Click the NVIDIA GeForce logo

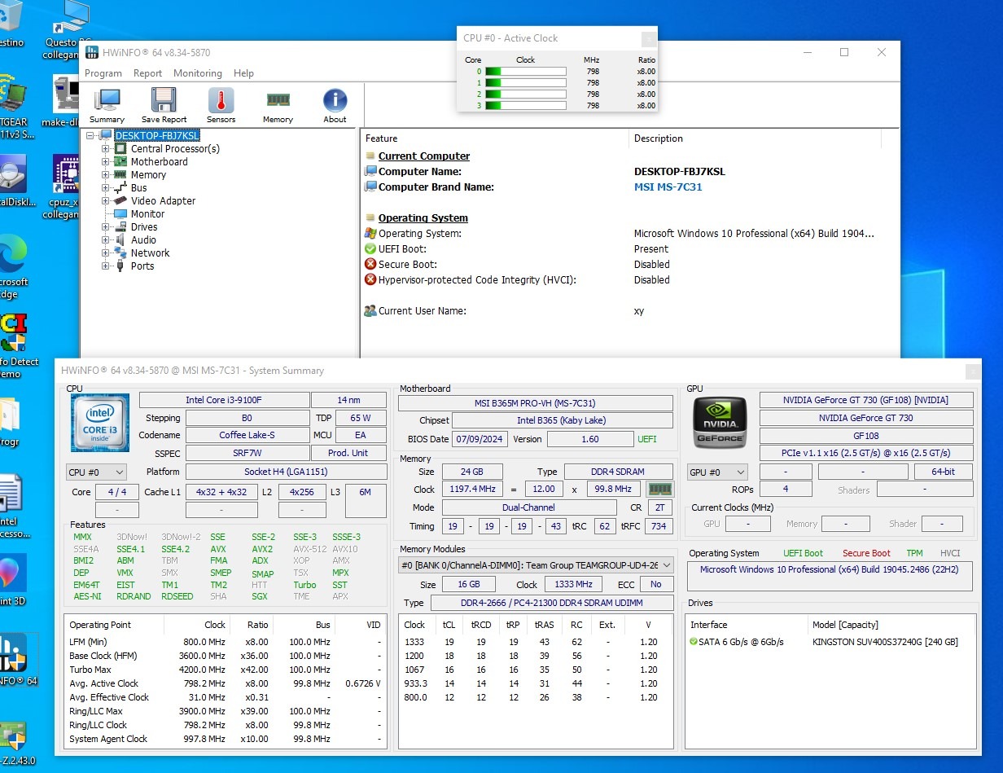pos(720,423)
